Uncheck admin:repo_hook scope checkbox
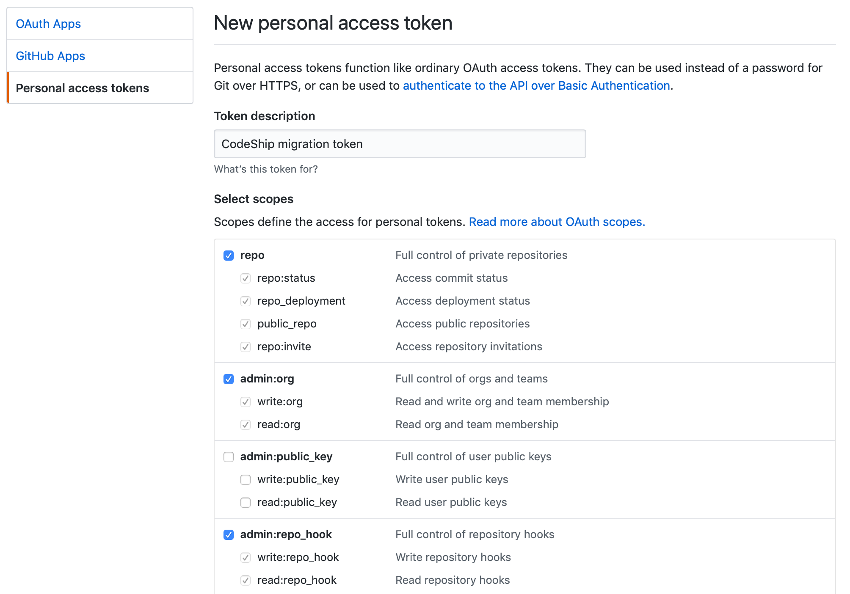Image resolution: width=850 pixels, height=594 pixels. (x=229, y=535)
